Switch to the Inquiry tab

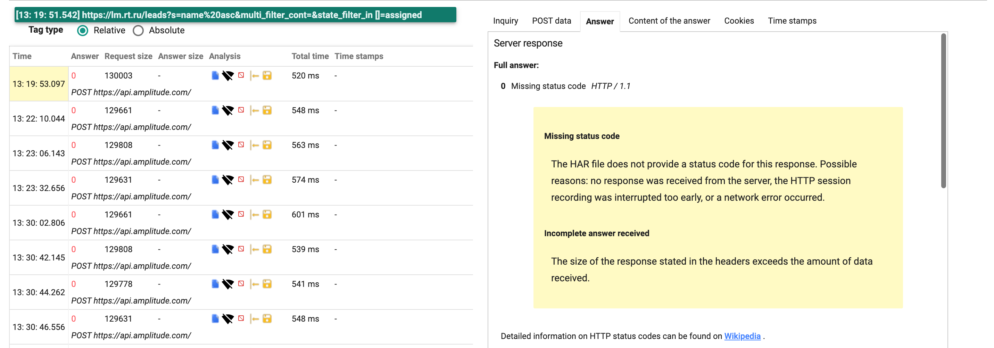click(505, 21)
